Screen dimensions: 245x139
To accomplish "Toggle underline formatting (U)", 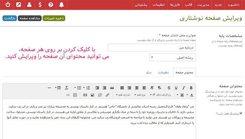I will coord(176,88).
